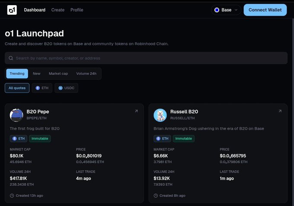294x206 pixels.
Task: Open the Profile page
Action: click(x=77, y=10)
